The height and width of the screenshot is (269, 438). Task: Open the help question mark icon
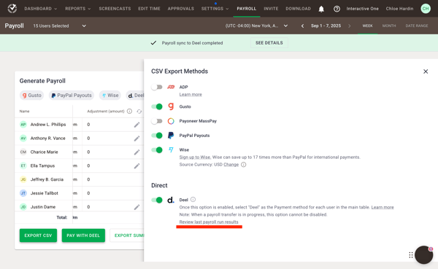coord(337,9)
